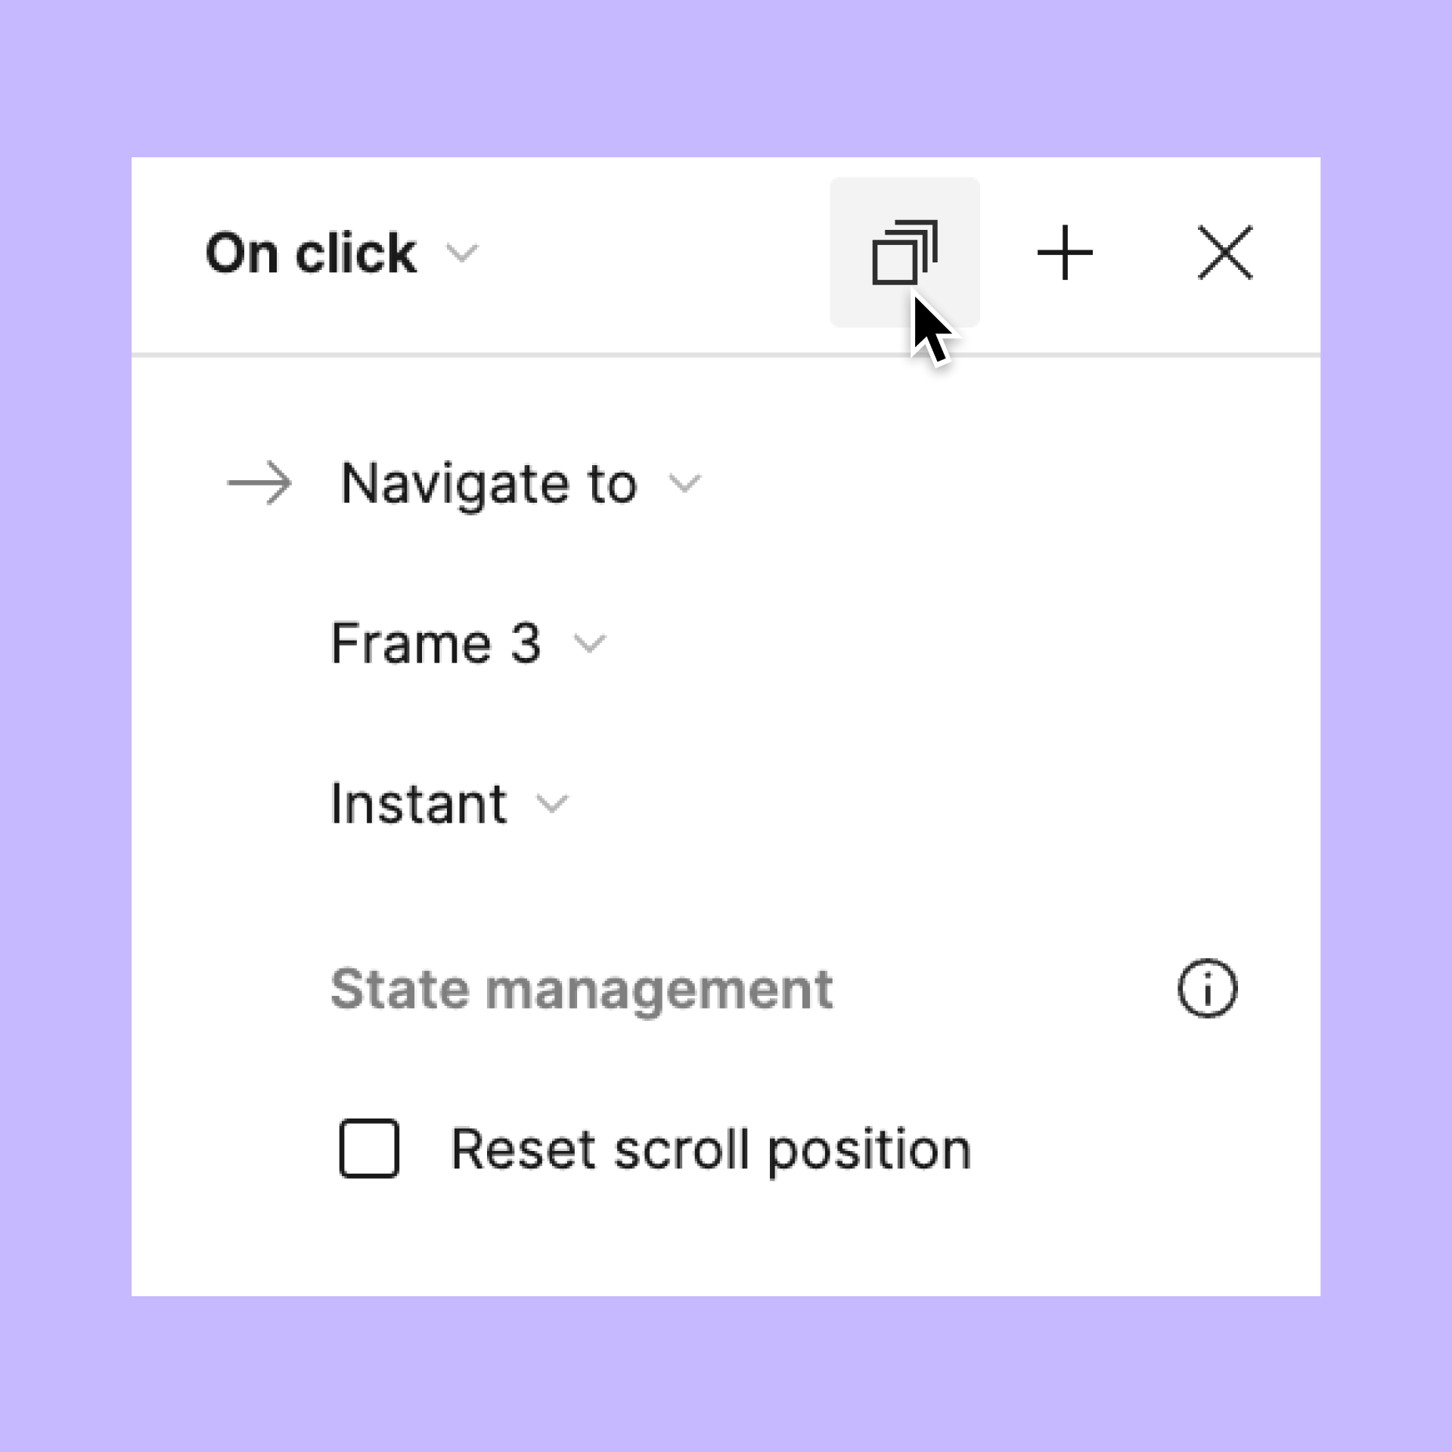Click the navigation arrow icon beside Navigate to
Image resolution: width=1452 pixels, height=1452 pixels.
tap(260, 484)
